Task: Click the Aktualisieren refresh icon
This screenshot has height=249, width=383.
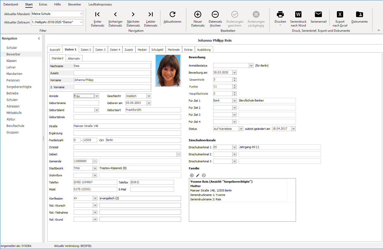Action: 172,14
